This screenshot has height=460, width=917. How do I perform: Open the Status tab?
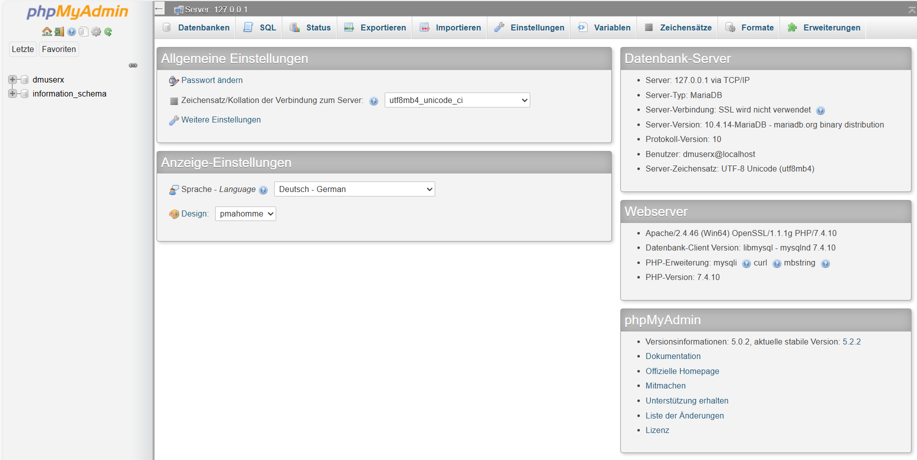coord(310,27)
